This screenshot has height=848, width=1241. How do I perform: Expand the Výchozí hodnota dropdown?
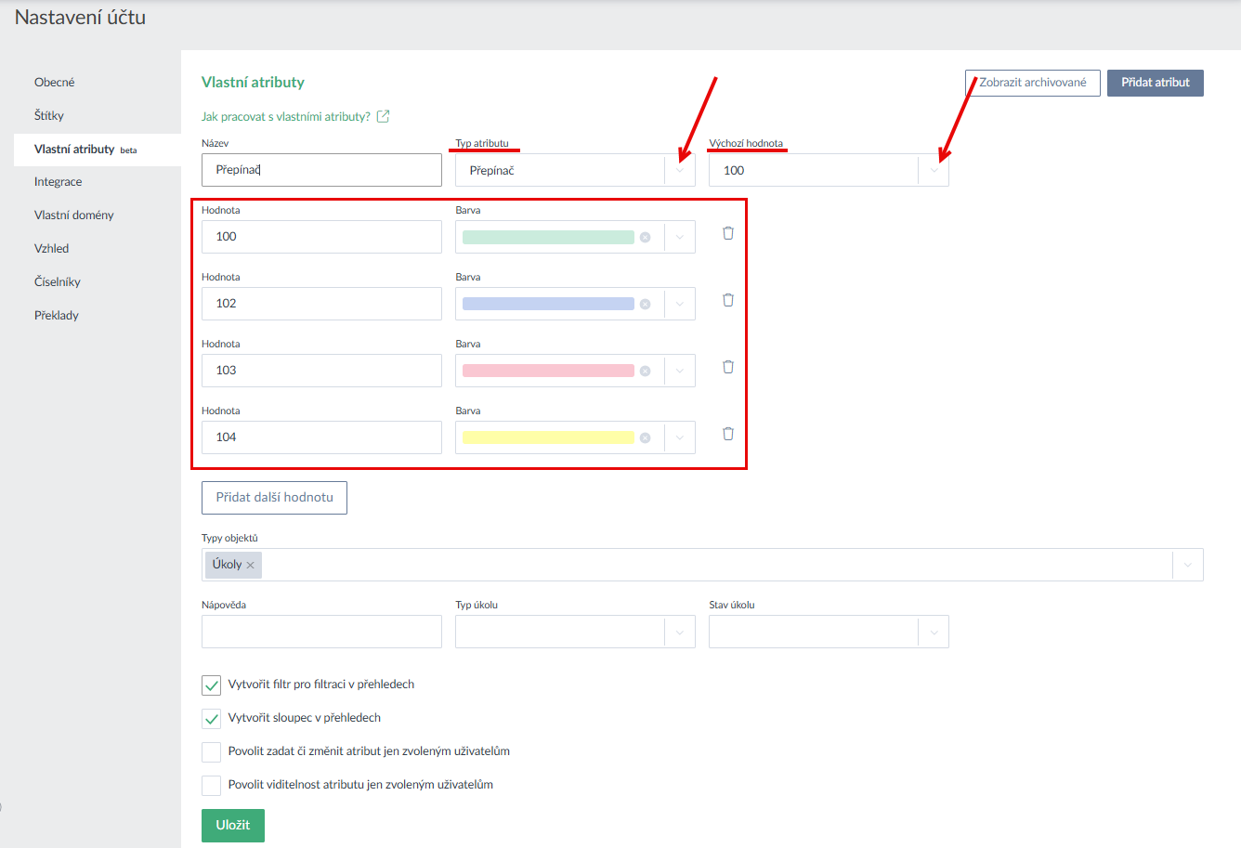(x=934, y=171)
